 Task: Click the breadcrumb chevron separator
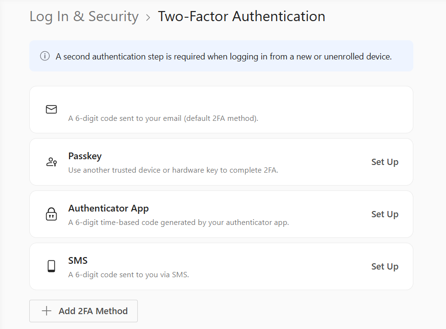(x=147, y=16)
